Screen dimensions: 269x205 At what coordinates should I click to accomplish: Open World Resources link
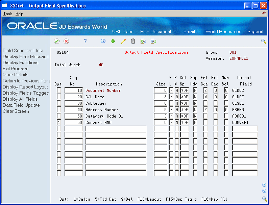(x=223, y=31)
